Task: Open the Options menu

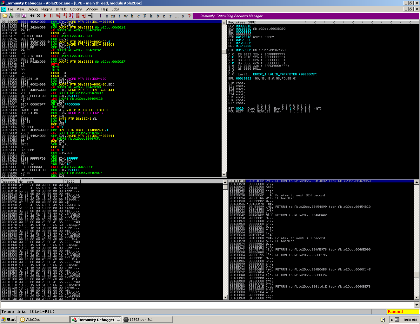Action: pos(76,9)
